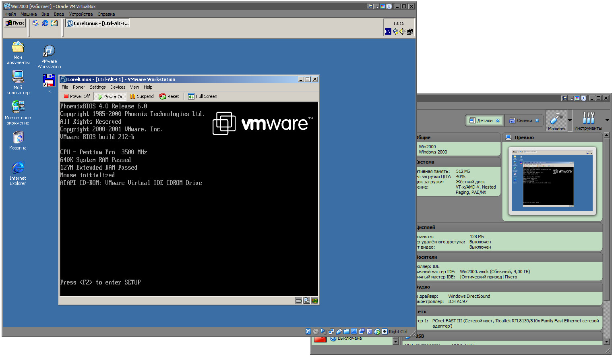Click the EN language indicator in tray

[x=388, y=31]
